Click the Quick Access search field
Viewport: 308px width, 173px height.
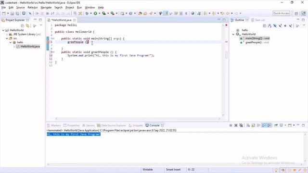[x=281, y=13]
